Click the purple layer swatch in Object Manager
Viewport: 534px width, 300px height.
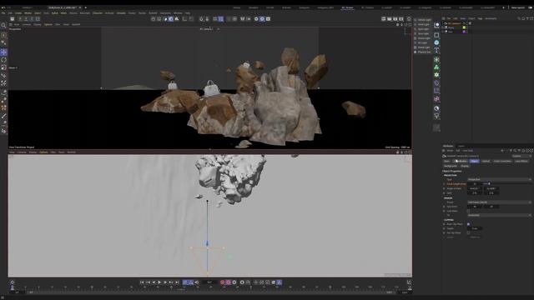(464, 32)
